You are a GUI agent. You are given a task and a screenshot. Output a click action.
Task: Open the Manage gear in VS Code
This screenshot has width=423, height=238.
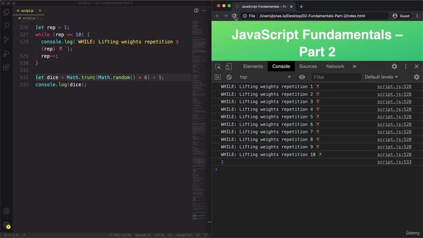tap(7, 225)
